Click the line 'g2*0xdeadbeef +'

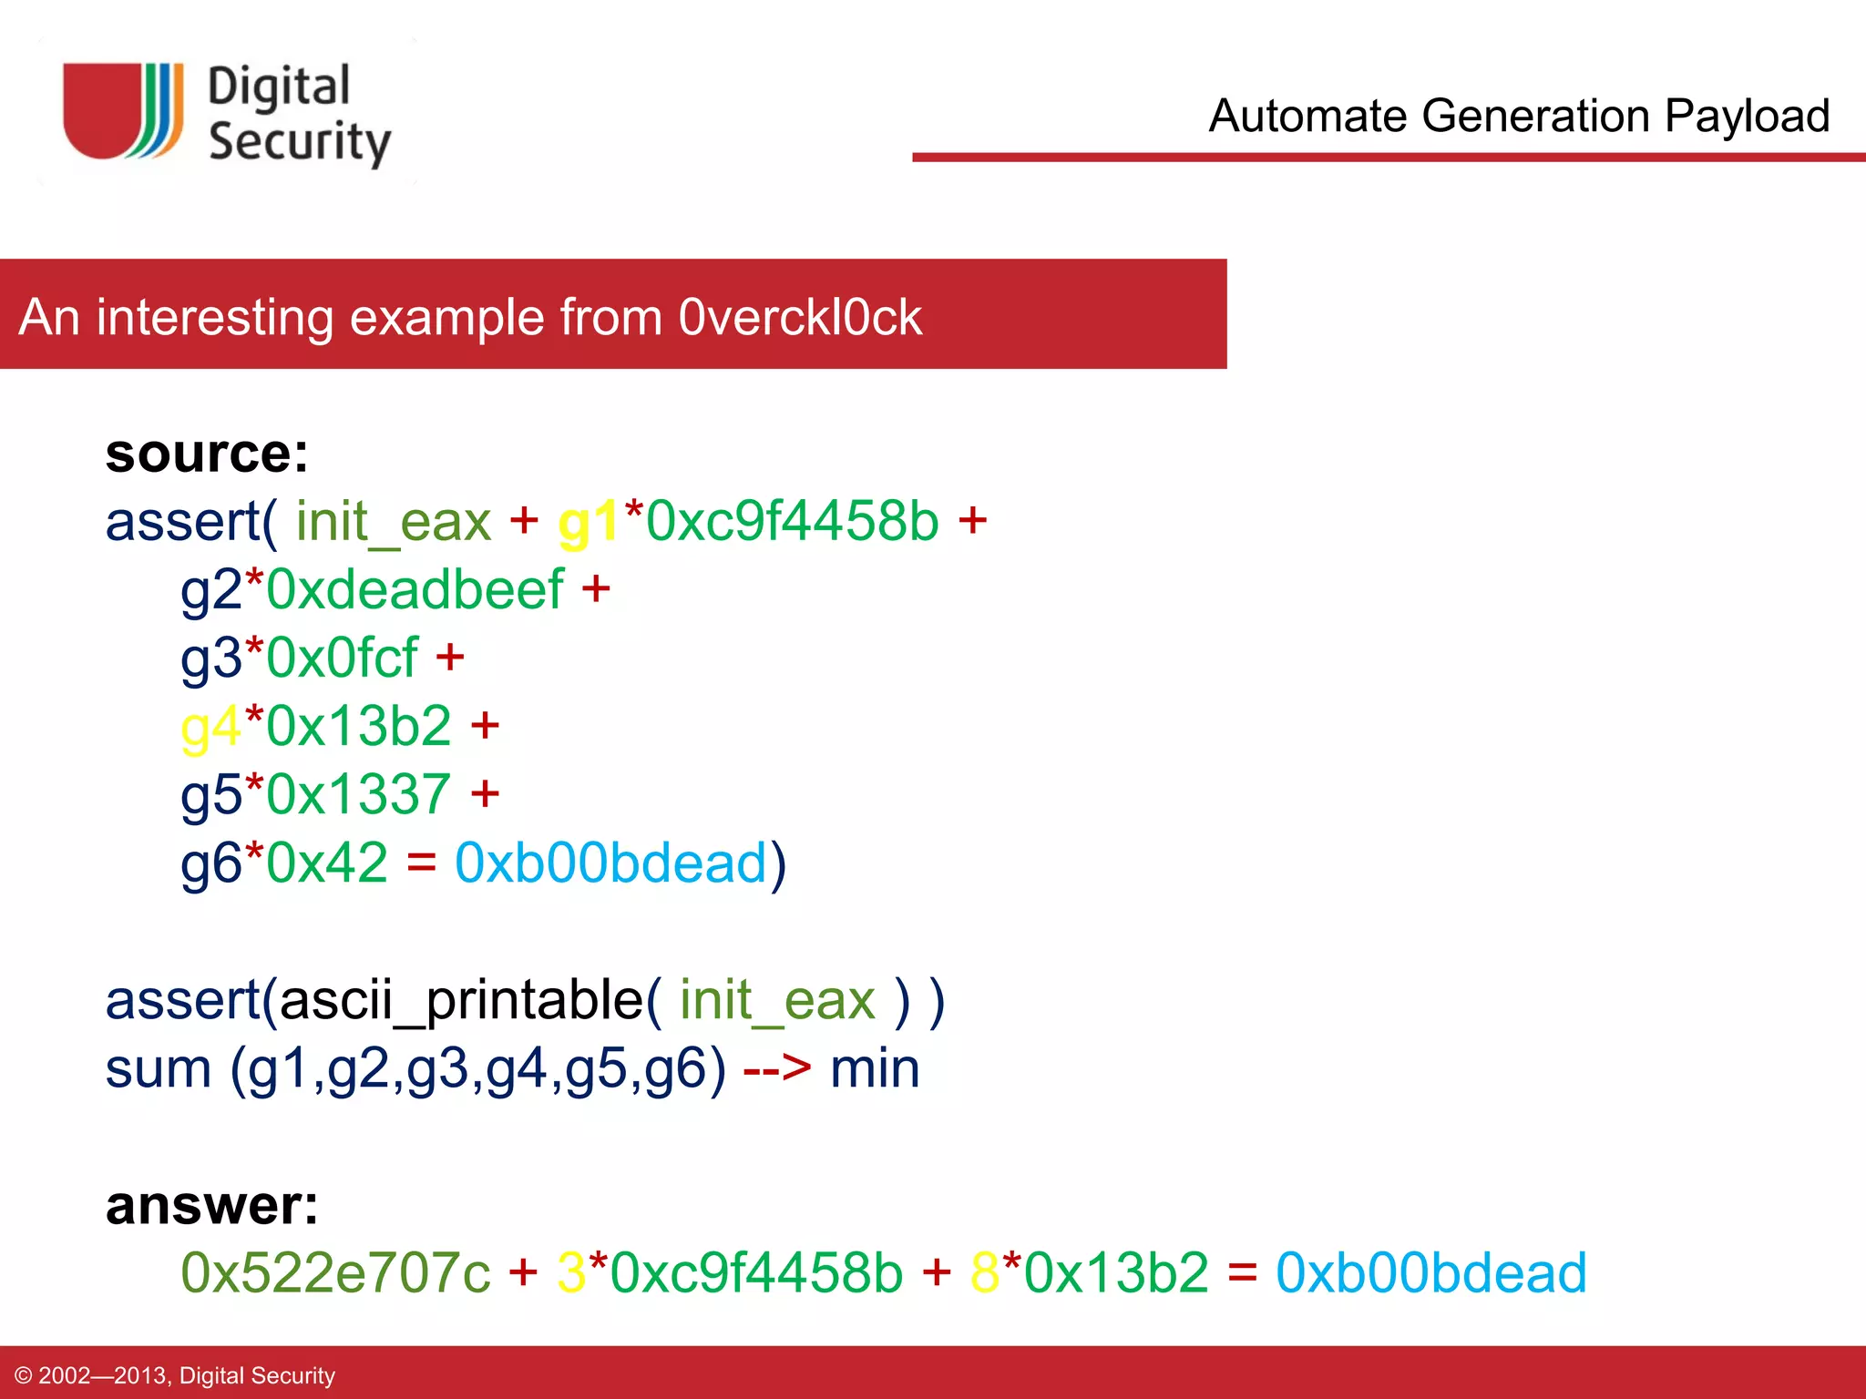(x=395, y=590)
